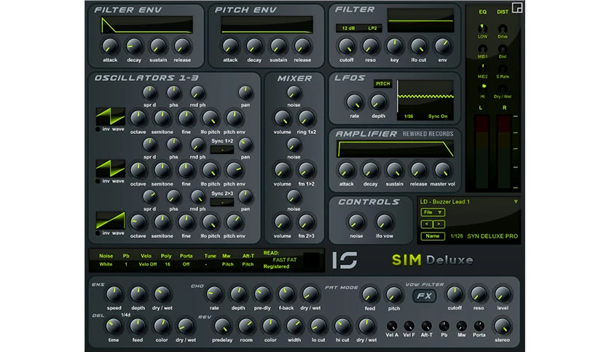Click the filter response curve display
This screenshot has height=352, width=609.
click(x=420, y=20)
